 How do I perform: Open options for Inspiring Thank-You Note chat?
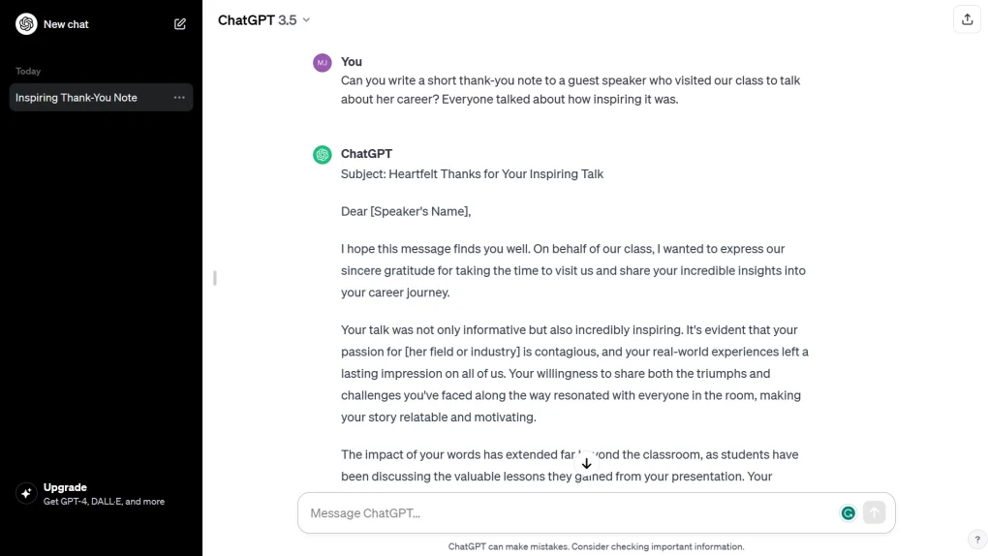click(179, 98)
